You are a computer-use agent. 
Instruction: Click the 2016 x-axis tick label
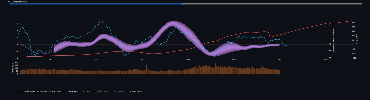click(50, 60)
